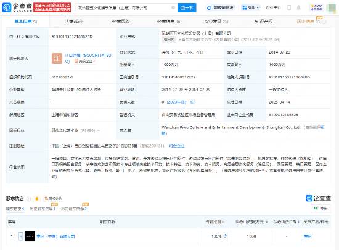Open 企业中心 in top bar
Image resolution: width=339 pixels, height=250 pixels.
click(273, 8)
